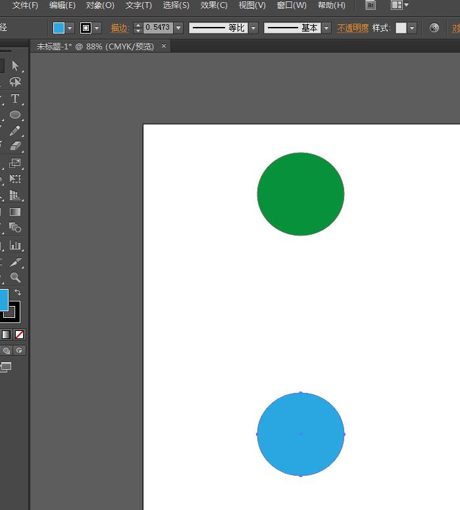Viewport: 460px width, 510px height.
Task: Set paint to None (red slash)
Action: click(x=19, y=335)
